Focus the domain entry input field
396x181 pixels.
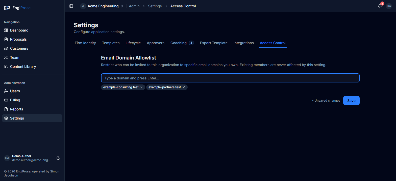click(x=230, y=78)
